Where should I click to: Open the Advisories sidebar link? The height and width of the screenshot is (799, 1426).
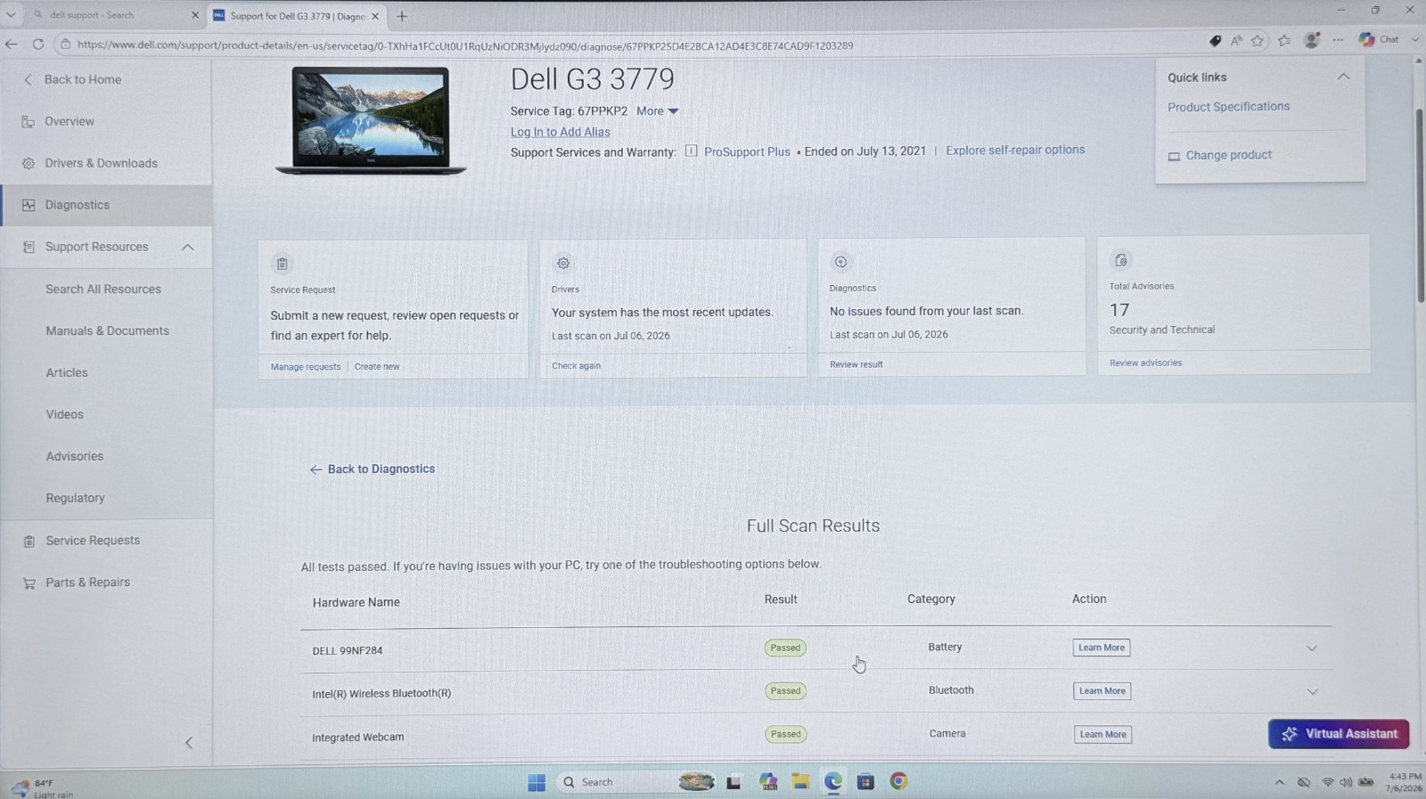click(x=74, y=456)
